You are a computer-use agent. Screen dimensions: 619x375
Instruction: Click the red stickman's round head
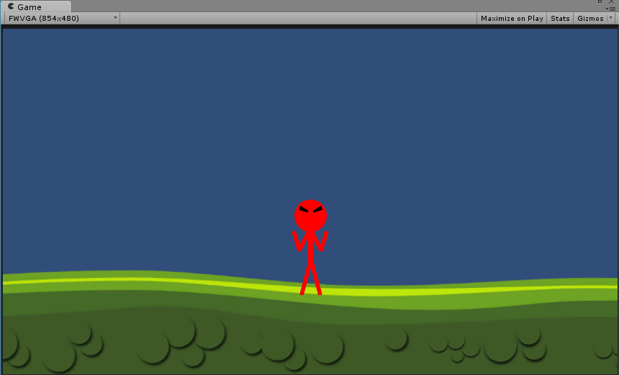[310, 216]
